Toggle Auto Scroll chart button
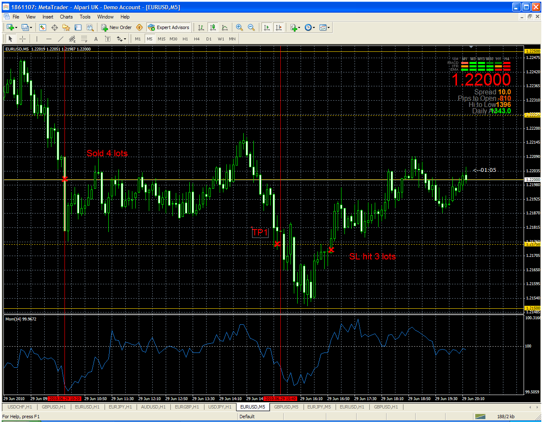 point(266,27)
